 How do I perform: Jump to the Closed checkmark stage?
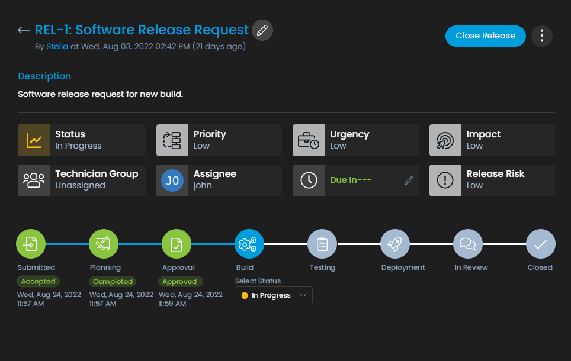(541, 244)
